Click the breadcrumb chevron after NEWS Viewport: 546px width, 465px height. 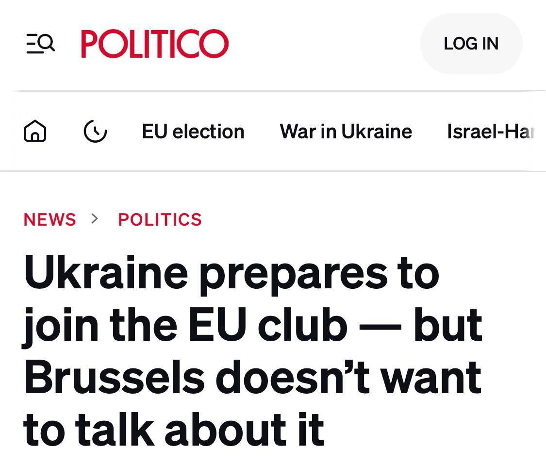[95, 219]
